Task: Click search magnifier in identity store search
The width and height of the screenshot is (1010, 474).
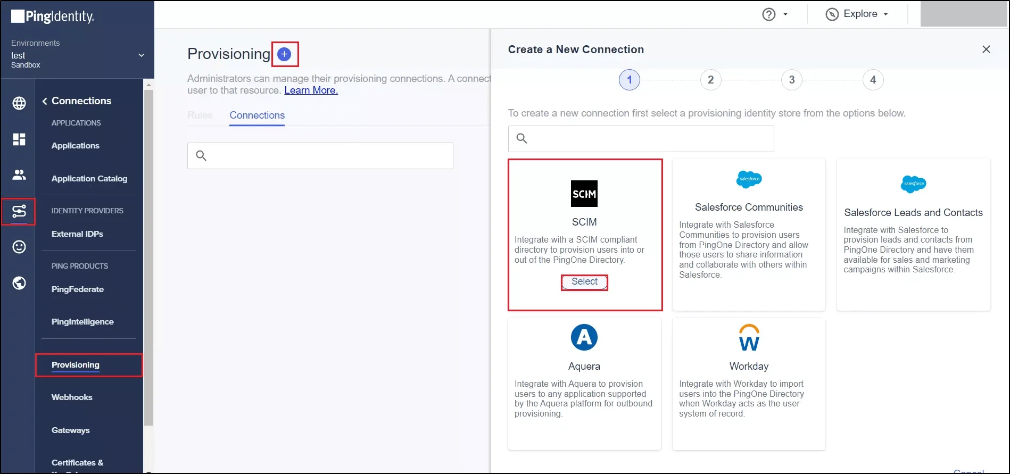Action: (522, 139)
